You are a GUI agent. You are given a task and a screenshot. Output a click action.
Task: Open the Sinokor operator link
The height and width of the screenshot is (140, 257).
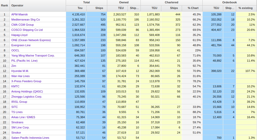[x=16, y=133]
